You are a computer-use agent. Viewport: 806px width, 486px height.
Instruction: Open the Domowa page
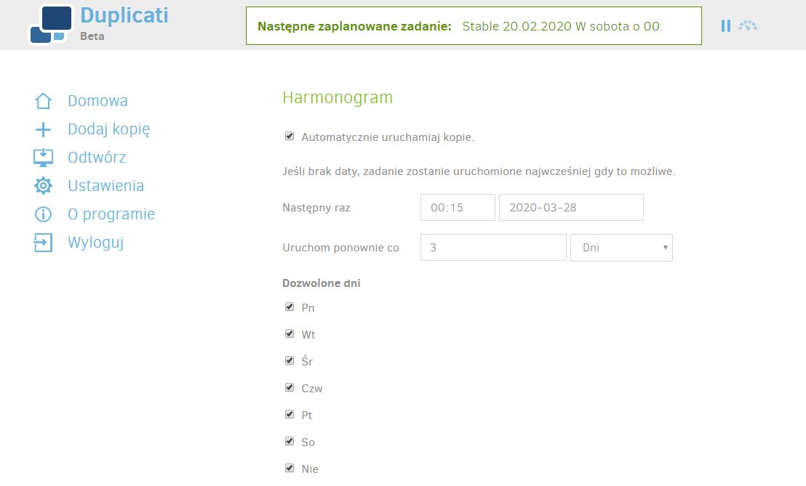coord(97,100)
